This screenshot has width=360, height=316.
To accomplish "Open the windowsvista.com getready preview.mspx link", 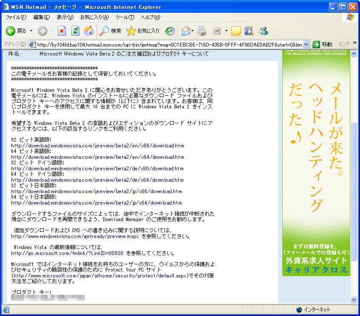I will 75,236.
